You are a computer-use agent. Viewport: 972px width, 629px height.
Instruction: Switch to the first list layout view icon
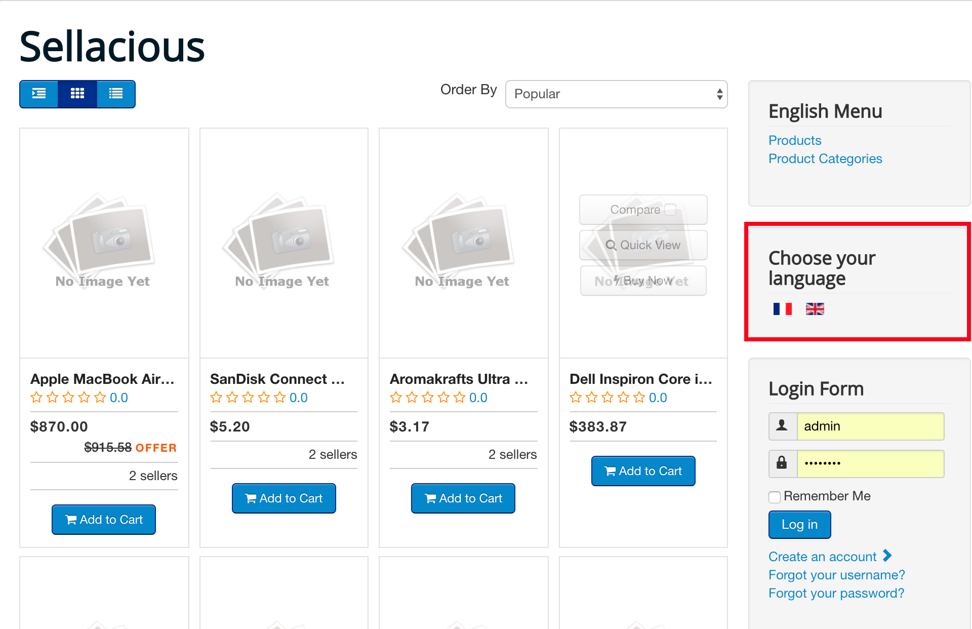click(x=39, y=94)
